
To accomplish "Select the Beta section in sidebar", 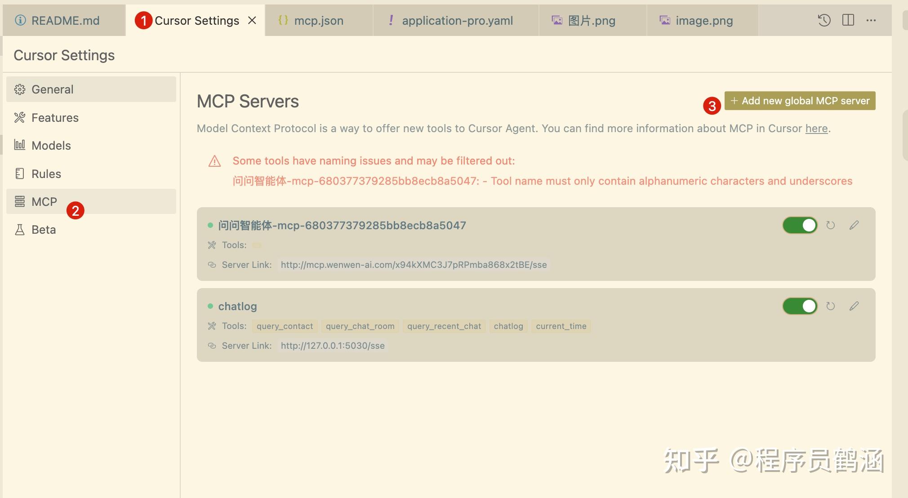I will (x=43, y=229).
